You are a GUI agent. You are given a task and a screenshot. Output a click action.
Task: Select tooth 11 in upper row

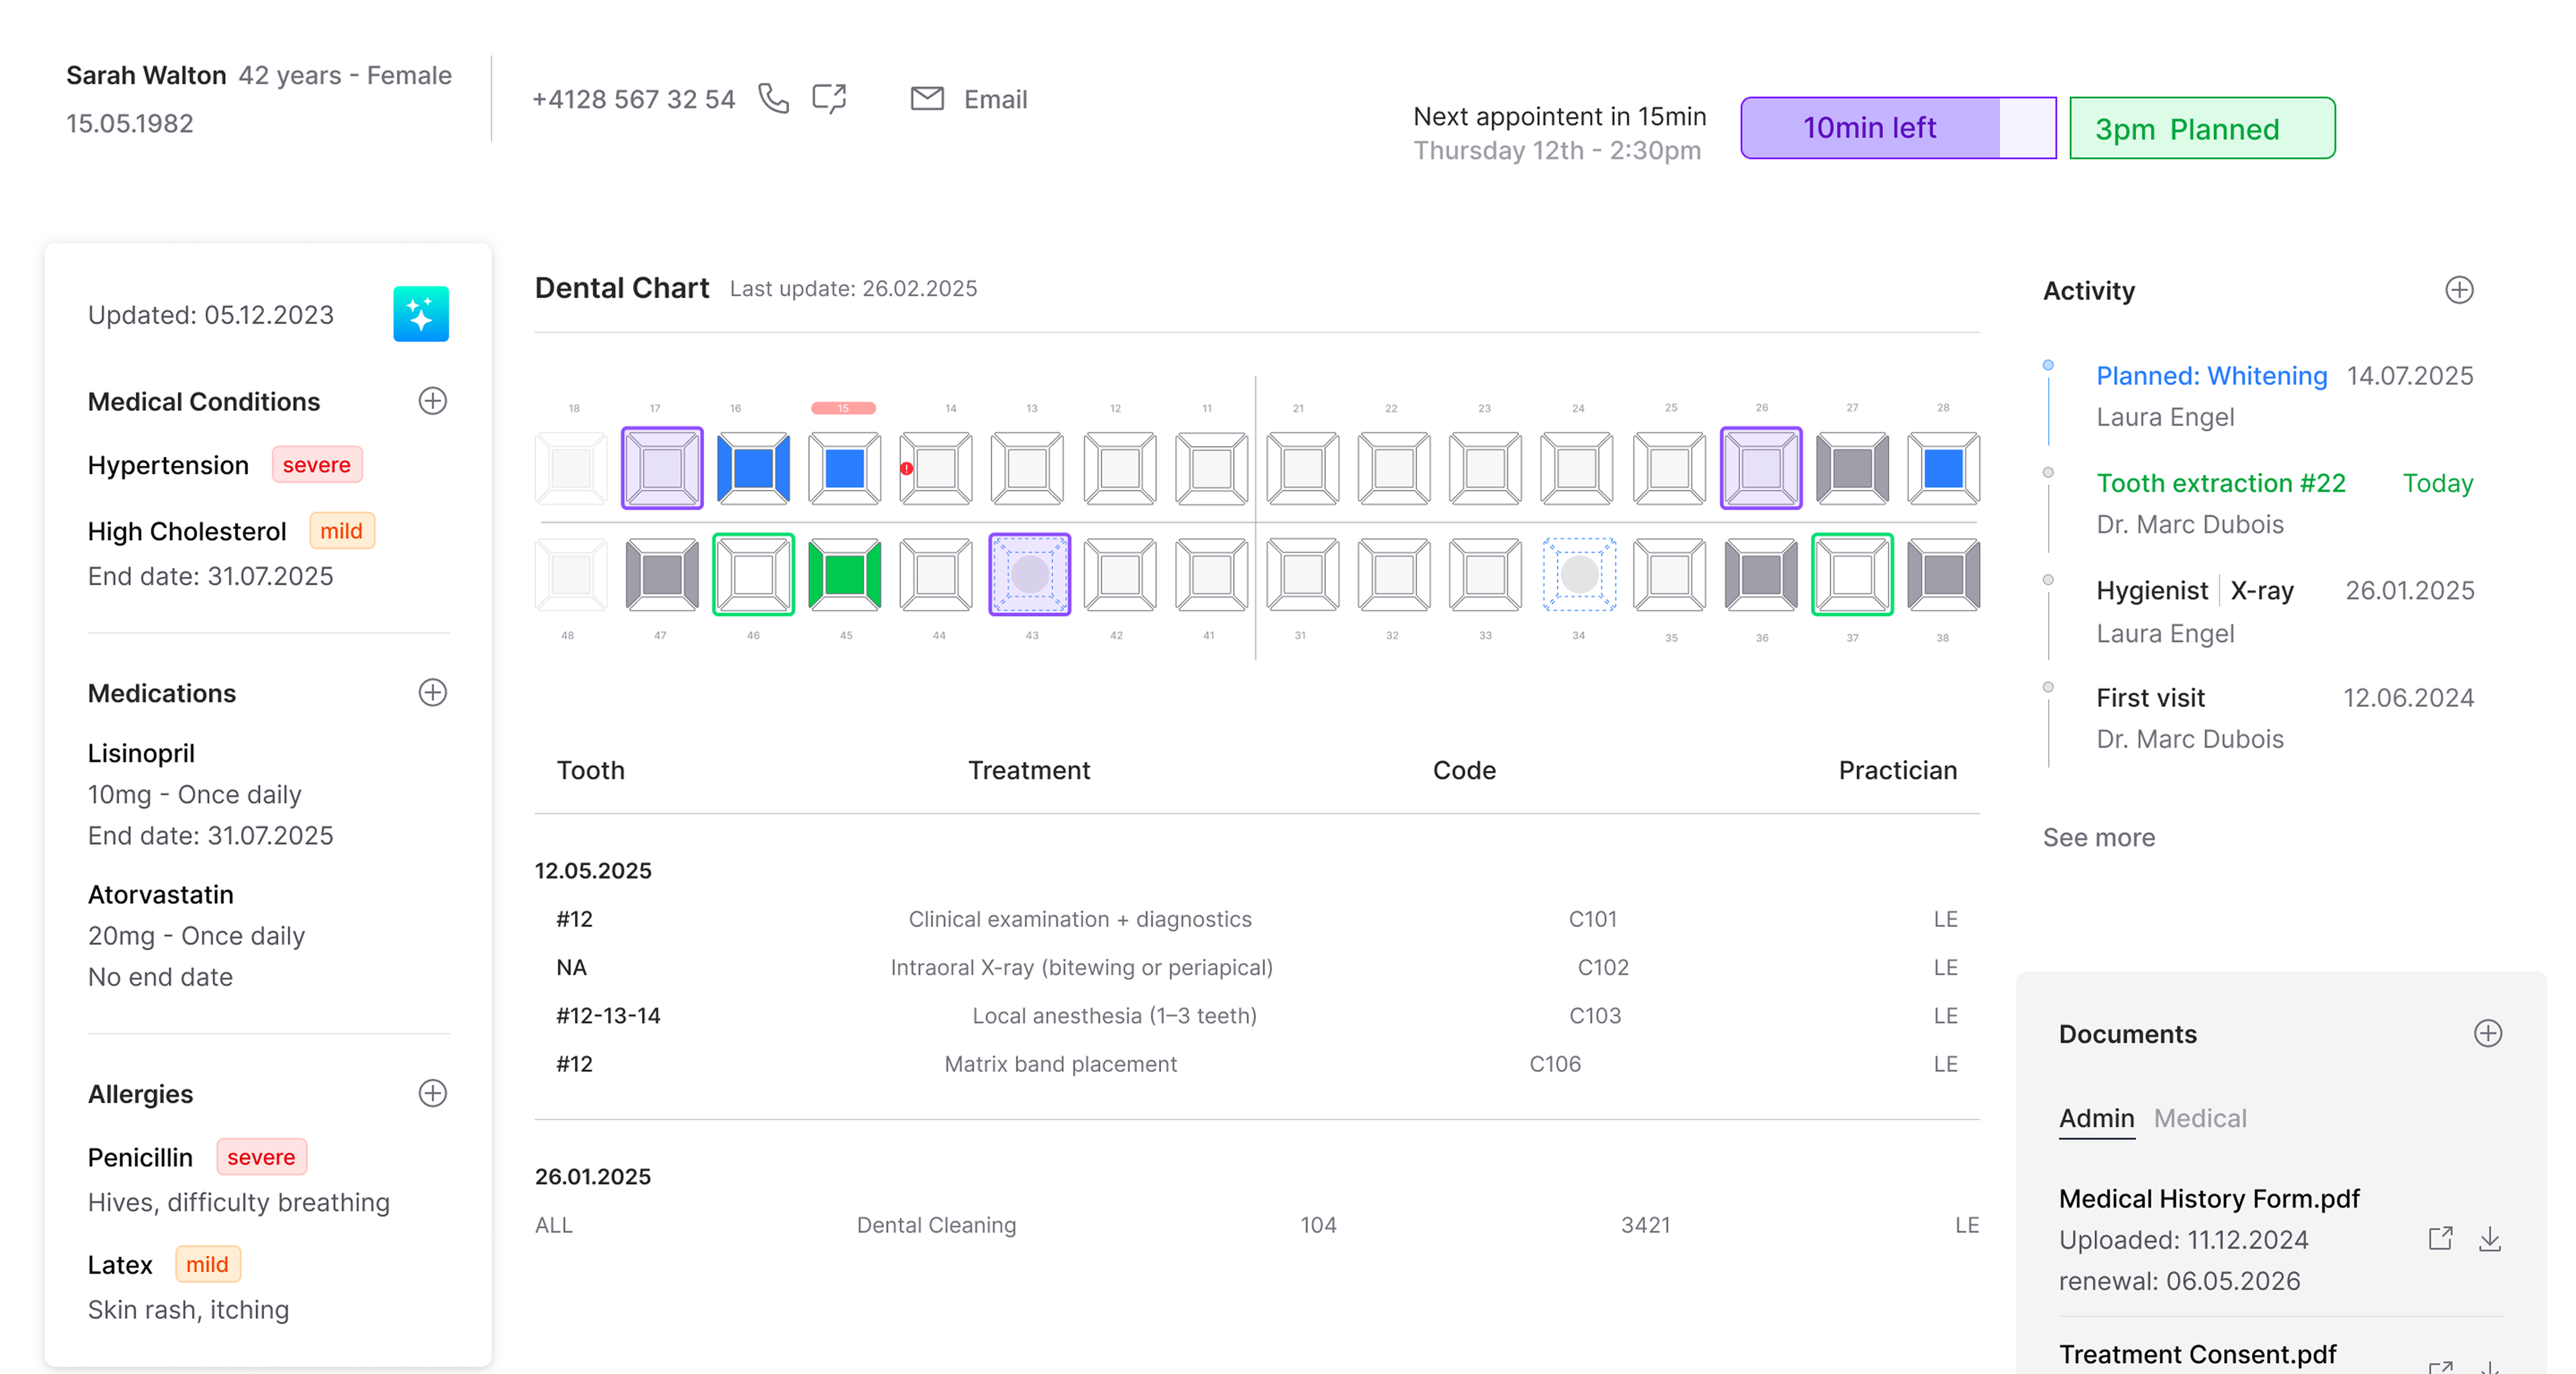[1211, 468]
